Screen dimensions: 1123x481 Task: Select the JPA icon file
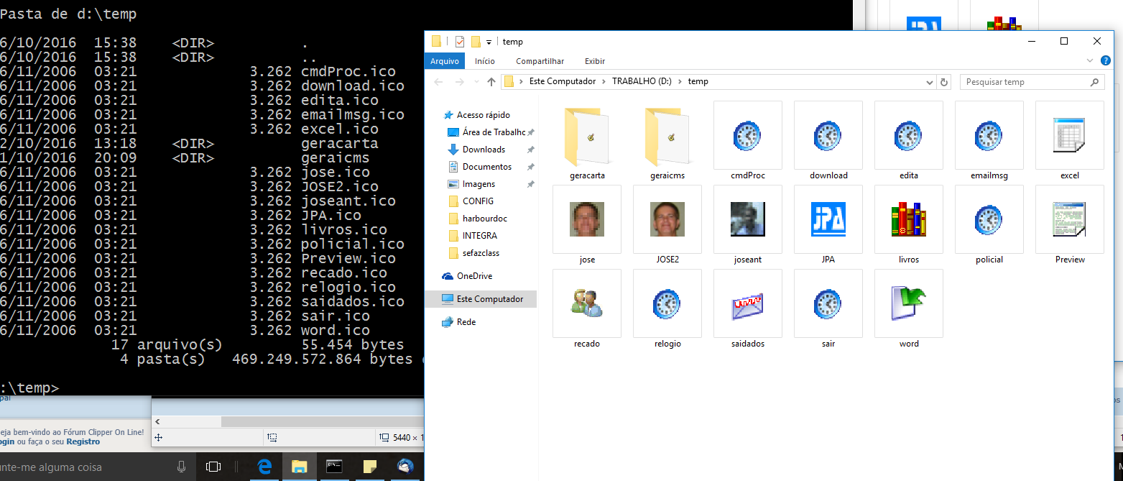(x=828, y=219)
